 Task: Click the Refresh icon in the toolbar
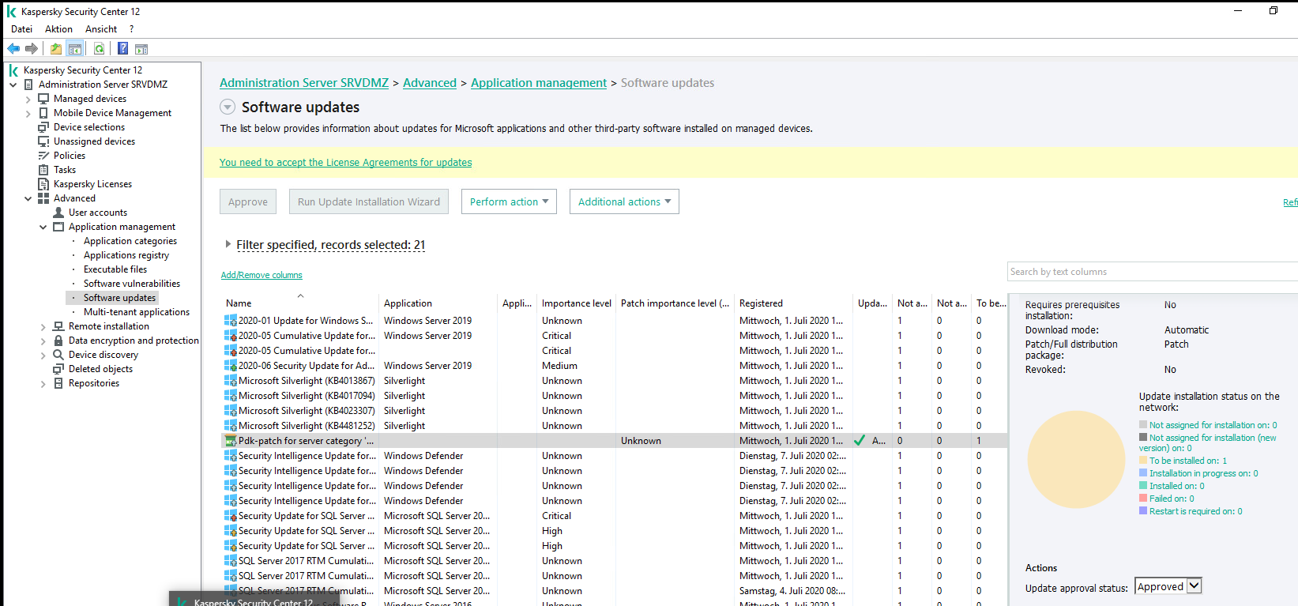click(x=99, y=49)
